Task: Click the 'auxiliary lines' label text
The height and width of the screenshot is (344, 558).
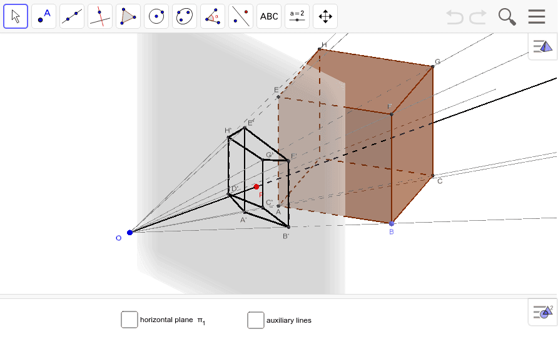Action: click(x=289, y=320)
